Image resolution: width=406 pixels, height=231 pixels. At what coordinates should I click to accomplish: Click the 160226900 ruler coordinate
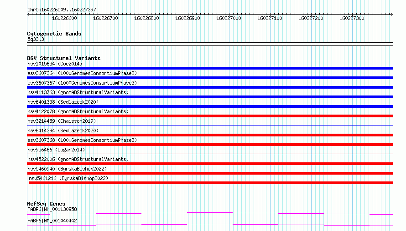[187, 18]
